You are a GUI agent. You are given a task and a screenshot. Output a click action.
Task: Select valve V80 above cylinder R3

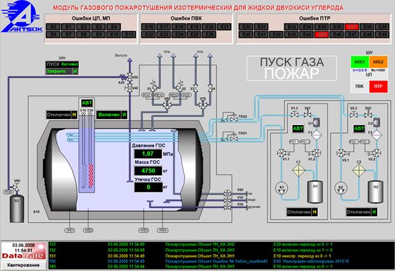pyautogui.click(x=16, y=187)
